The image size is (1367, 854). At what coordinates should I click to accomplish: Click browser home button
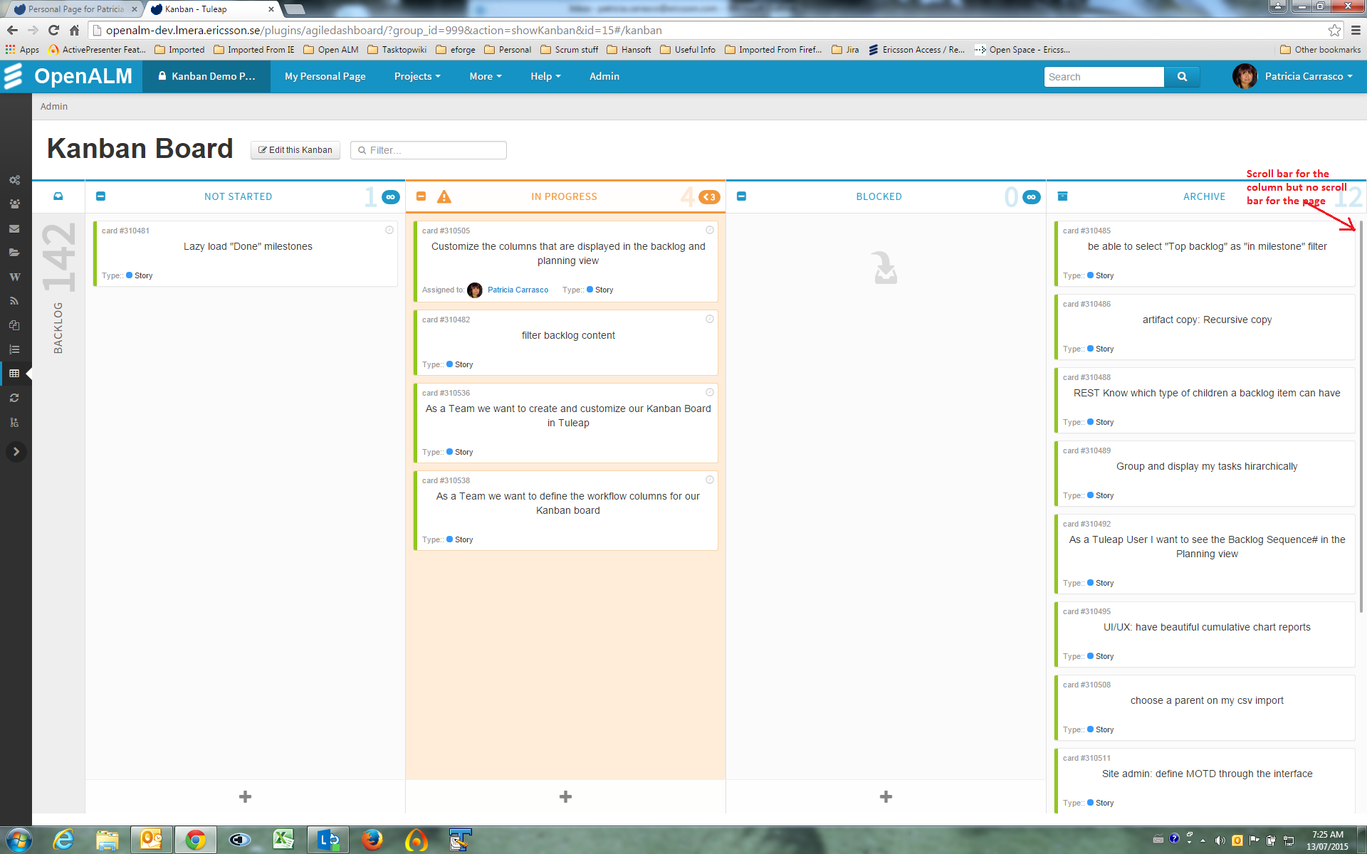[x=74, y=30]
